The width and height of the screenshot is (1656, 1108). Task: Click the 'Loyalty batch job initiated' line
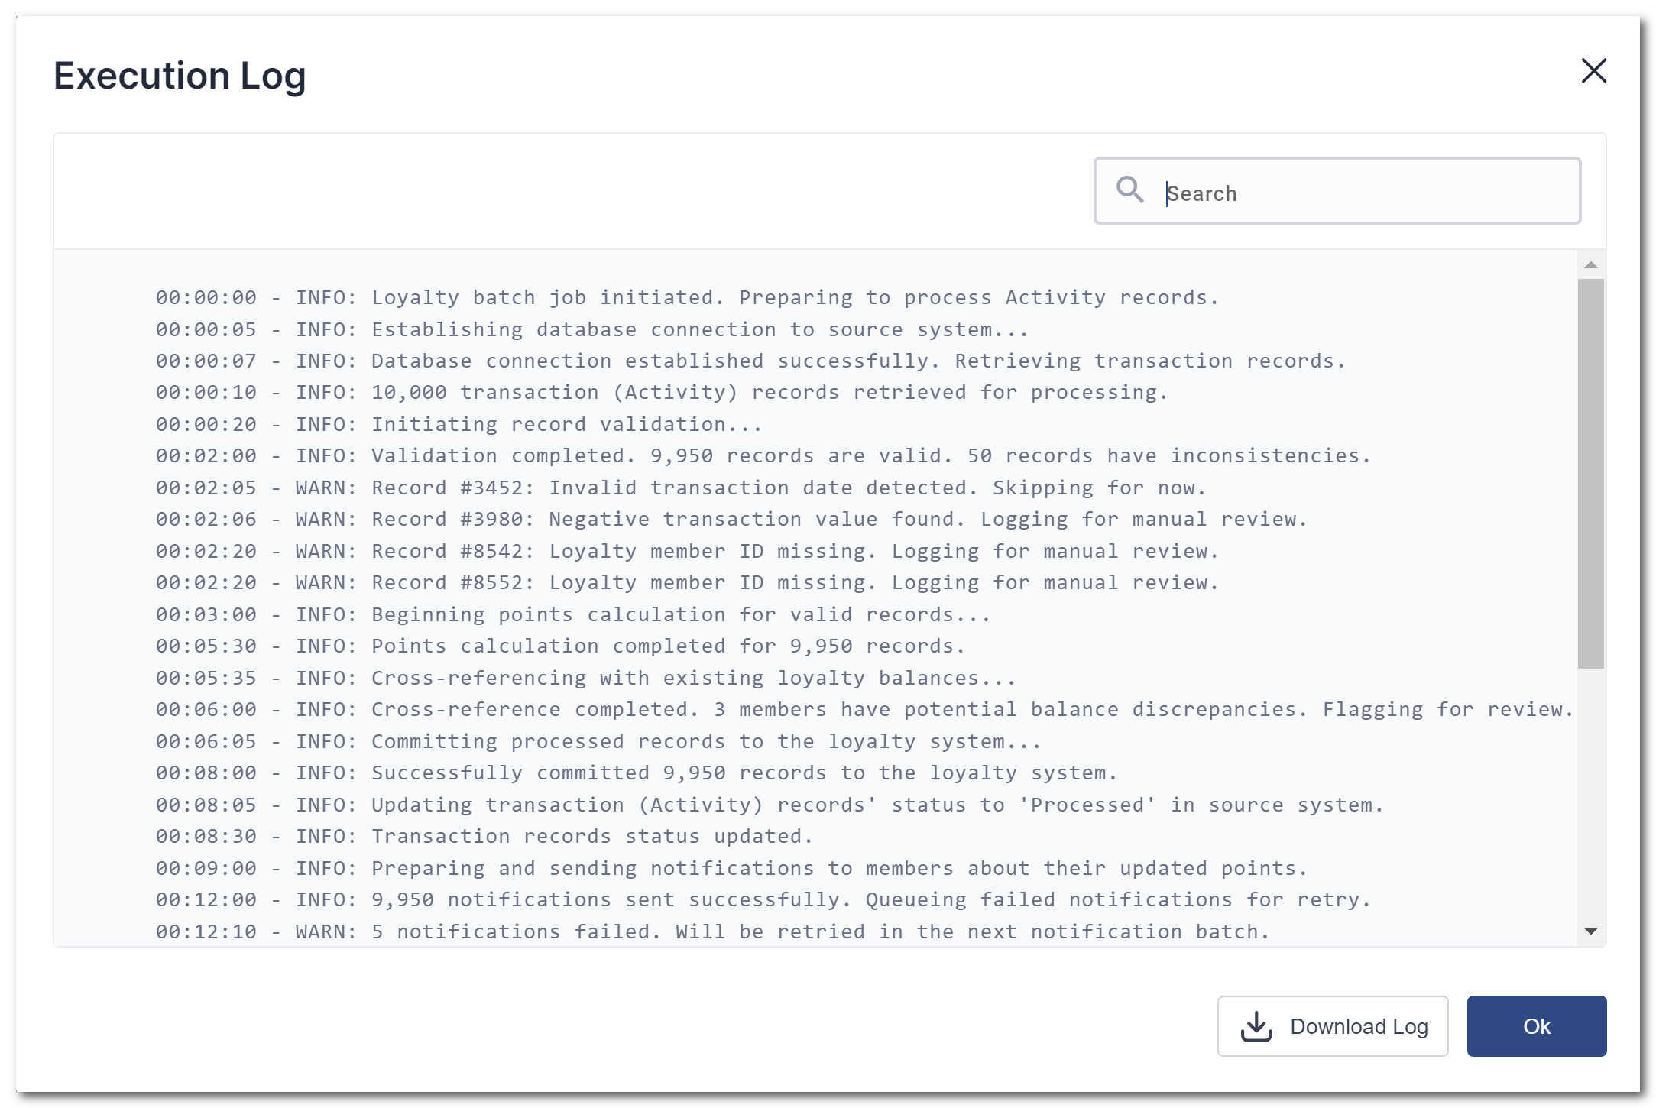pos(686,297)
